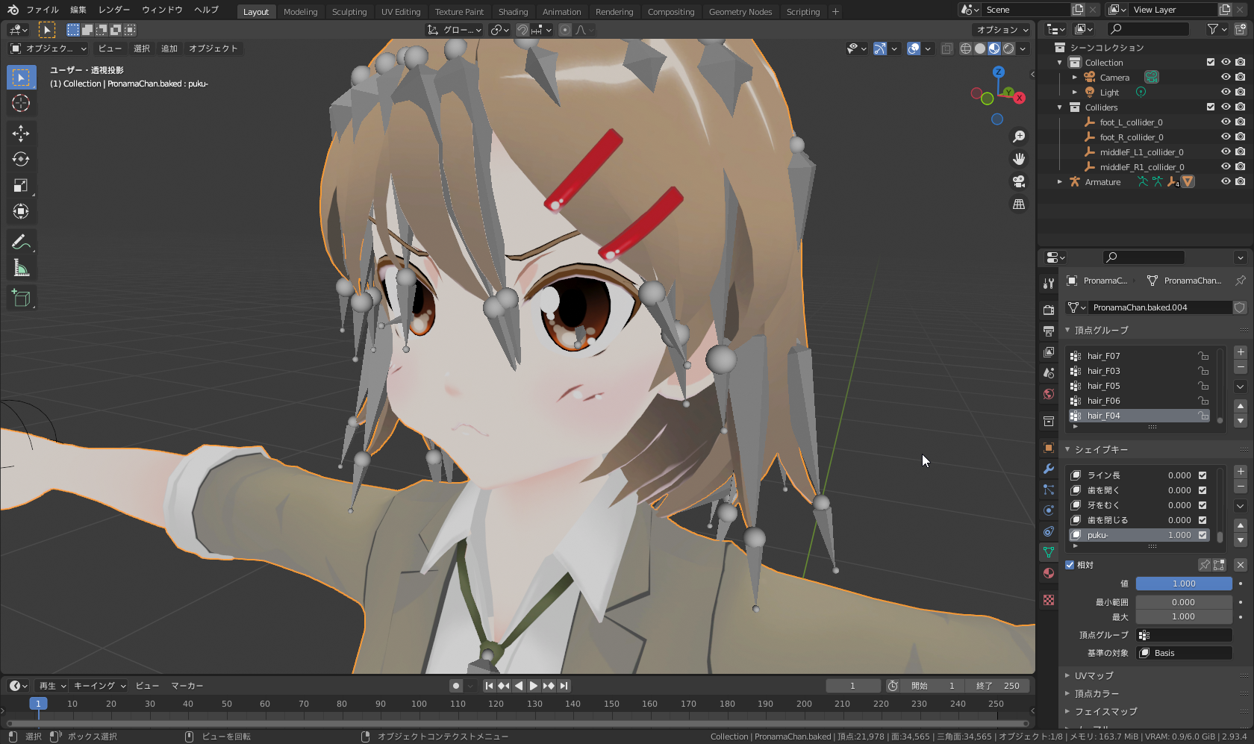
Task: Click the 最大 range field
Action: 1184,616
